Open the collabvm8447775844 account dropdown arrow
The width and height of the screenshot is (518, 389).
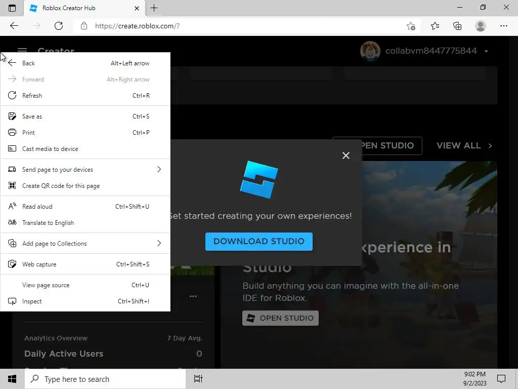[x=486, y=51]
